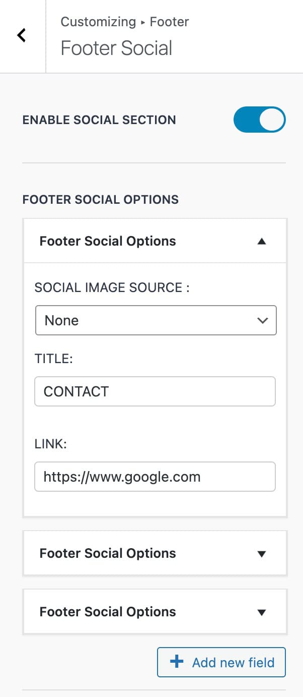
Task: Click the dropdown chevron on Social Image Source
Action: point(263,320)
